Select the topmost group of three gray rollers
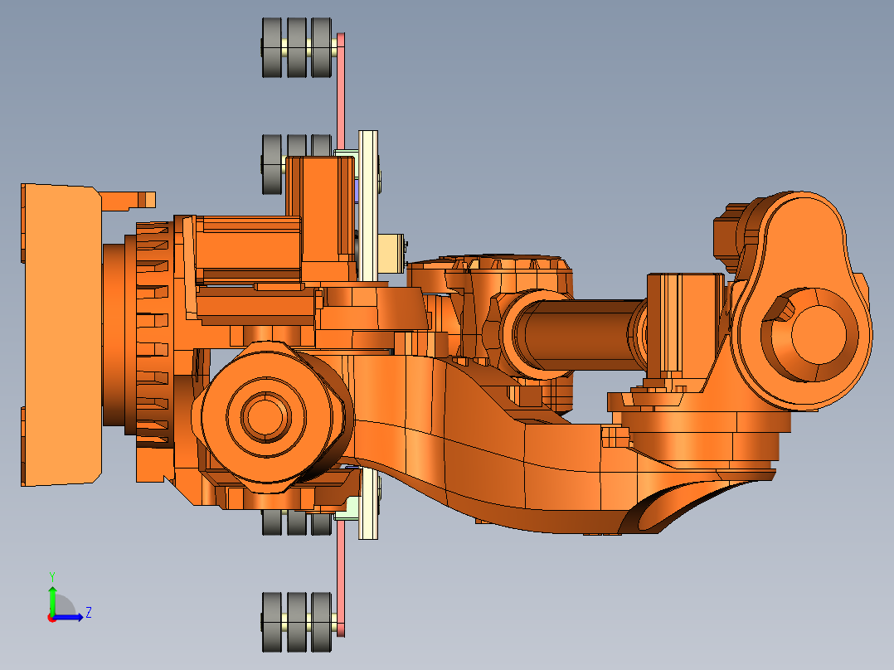This screenshot has width=894, height=670. point(297,47)
